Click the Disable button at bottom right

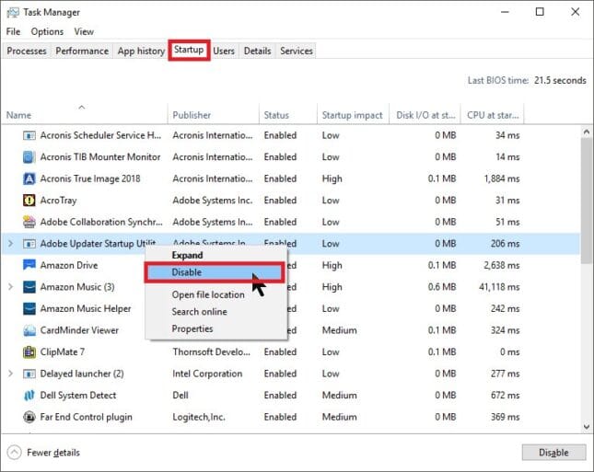553,453
